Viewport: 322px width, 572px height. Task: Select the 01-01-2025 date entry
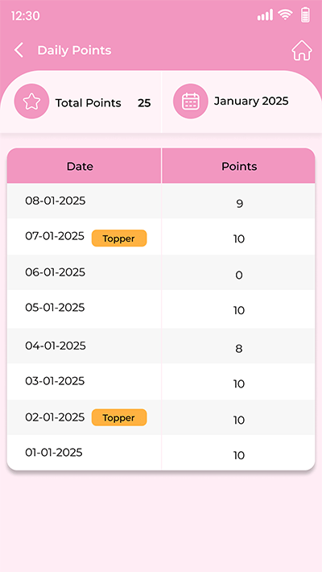[54, 453]
